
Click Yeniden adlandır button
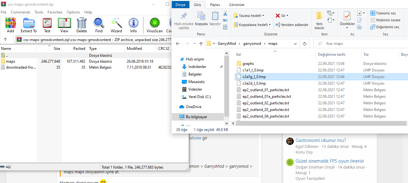pos(292,24)
